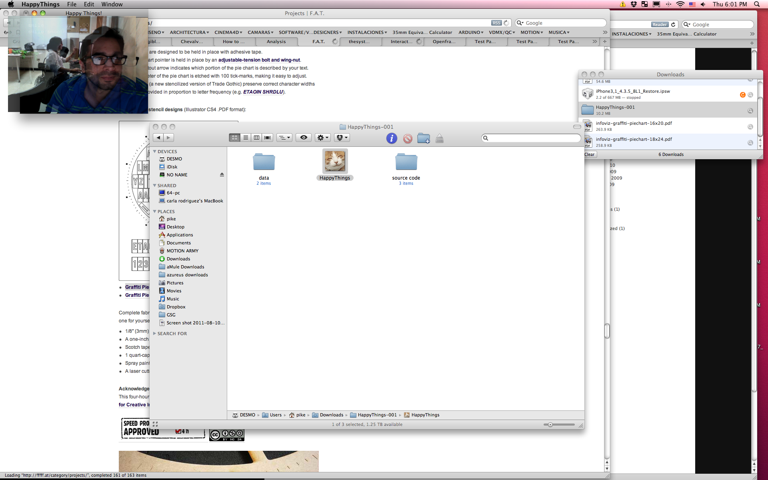Open the Action gear menu
The height and width of the screenshot is (480, 768).
[322, 138]
